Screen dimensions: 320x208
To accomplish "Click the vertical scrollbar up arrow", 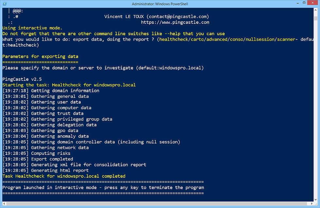I will click(315, 10).
